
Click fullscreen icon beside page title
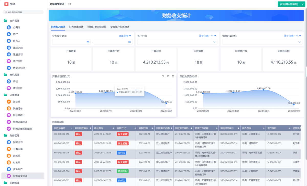coord(70,4)
